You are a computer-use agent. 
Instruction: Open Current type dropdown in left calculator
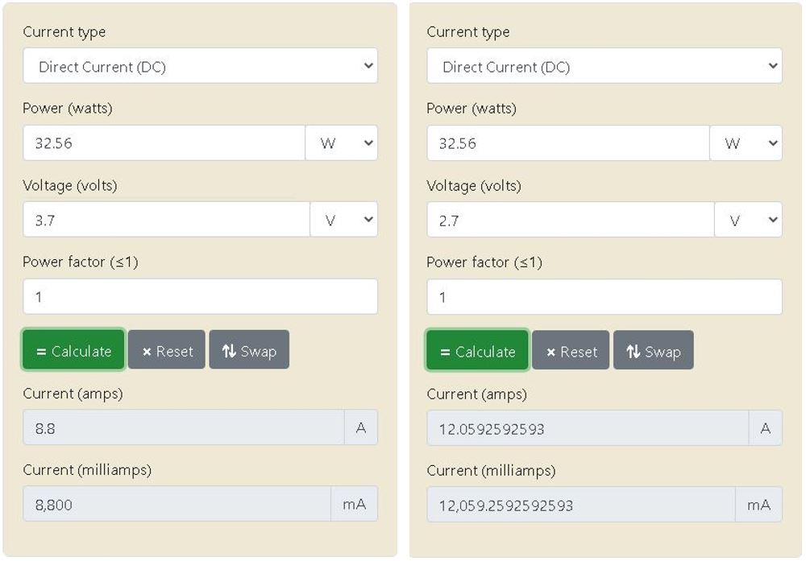pyautogui.click(x=199, y=66)
